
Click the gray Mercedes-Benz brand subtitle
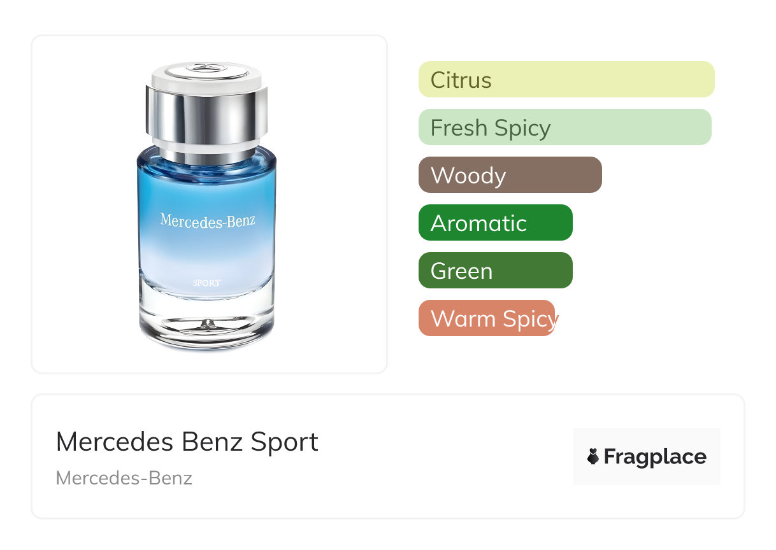click(x=124, y=478)
